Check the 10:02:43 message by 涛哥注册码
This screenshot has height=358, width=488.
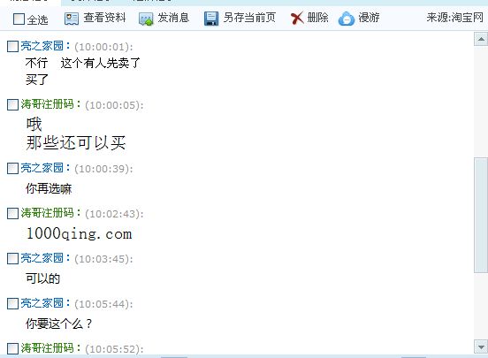(x=12, y=214)
